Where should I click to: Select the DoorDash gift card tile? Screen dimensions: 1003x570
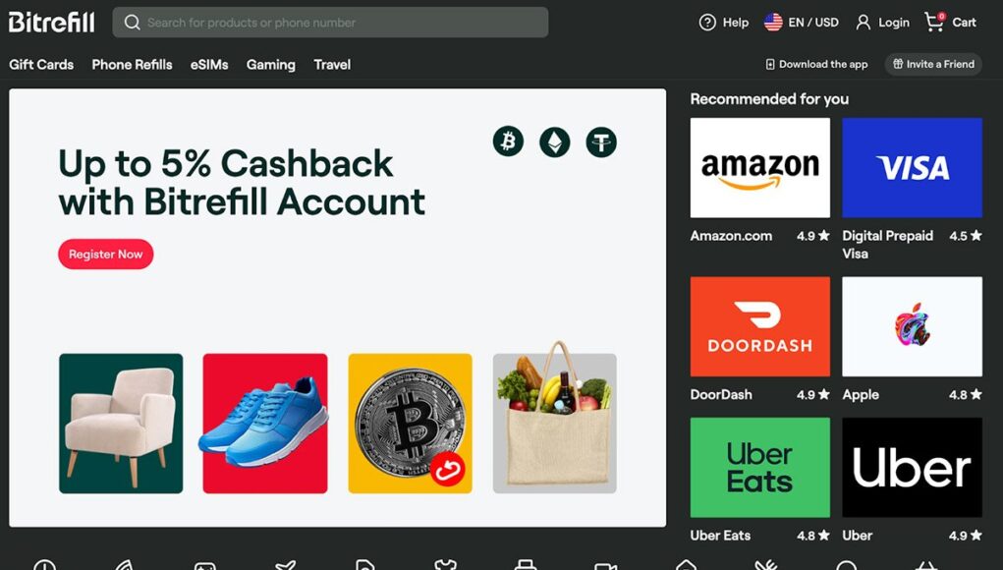(x=760, y=326)
